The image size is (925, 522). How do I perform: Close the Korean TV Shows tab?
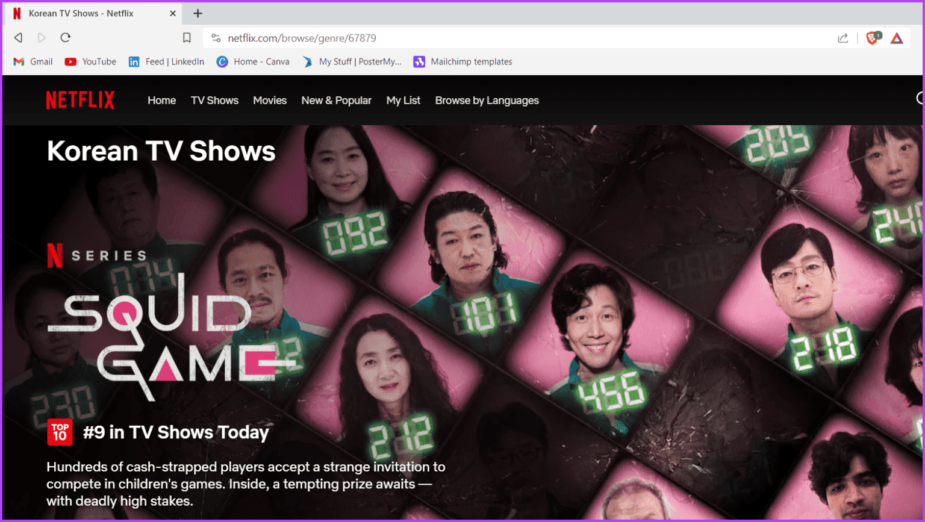(173, 13)
